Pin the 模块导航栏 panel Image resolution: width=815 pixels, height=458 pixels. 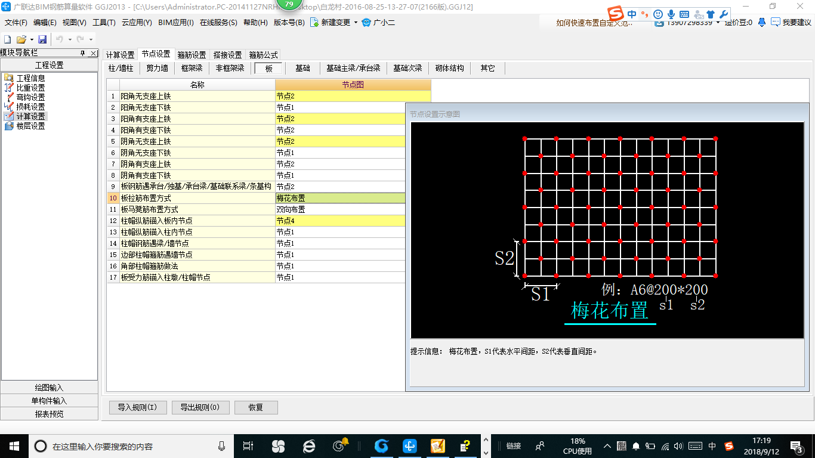83,53
